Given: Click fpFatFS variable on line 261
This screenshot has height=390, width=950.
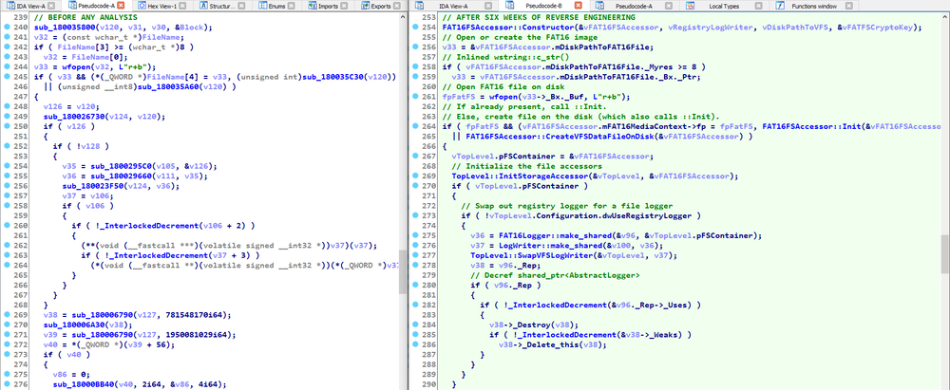Looking at the screenshot, I should [x=459, y=97].
